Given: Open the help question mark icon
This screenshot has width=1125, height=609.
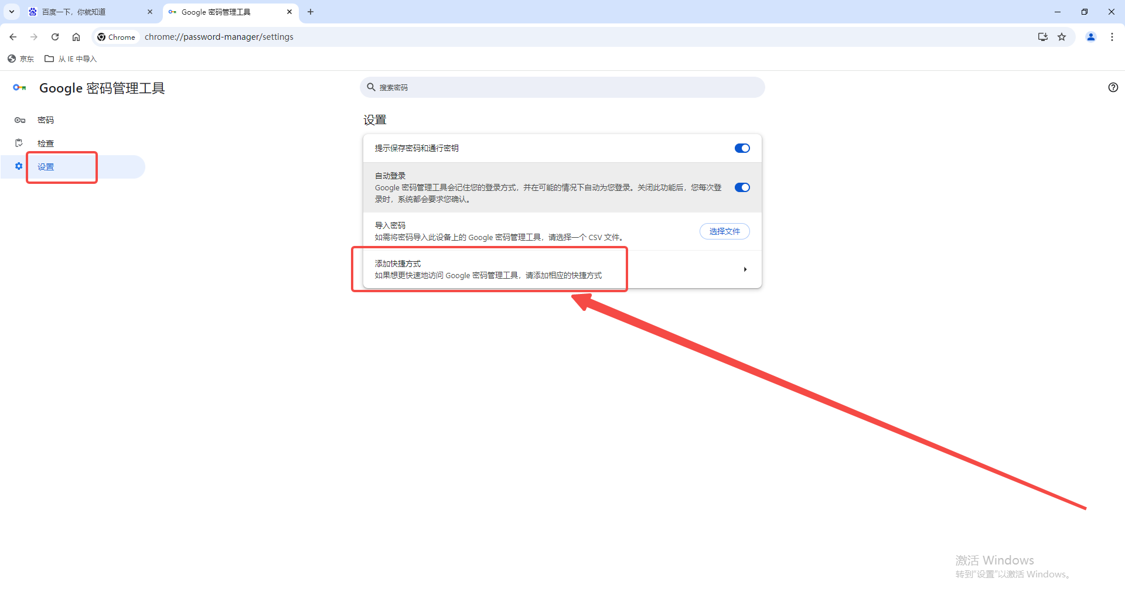Looking at the screenshot, I should tap(1113, 87).
